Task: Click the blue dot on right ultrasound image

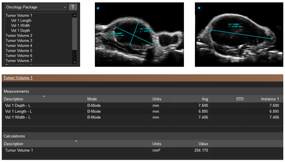Action: coord(199,8)
